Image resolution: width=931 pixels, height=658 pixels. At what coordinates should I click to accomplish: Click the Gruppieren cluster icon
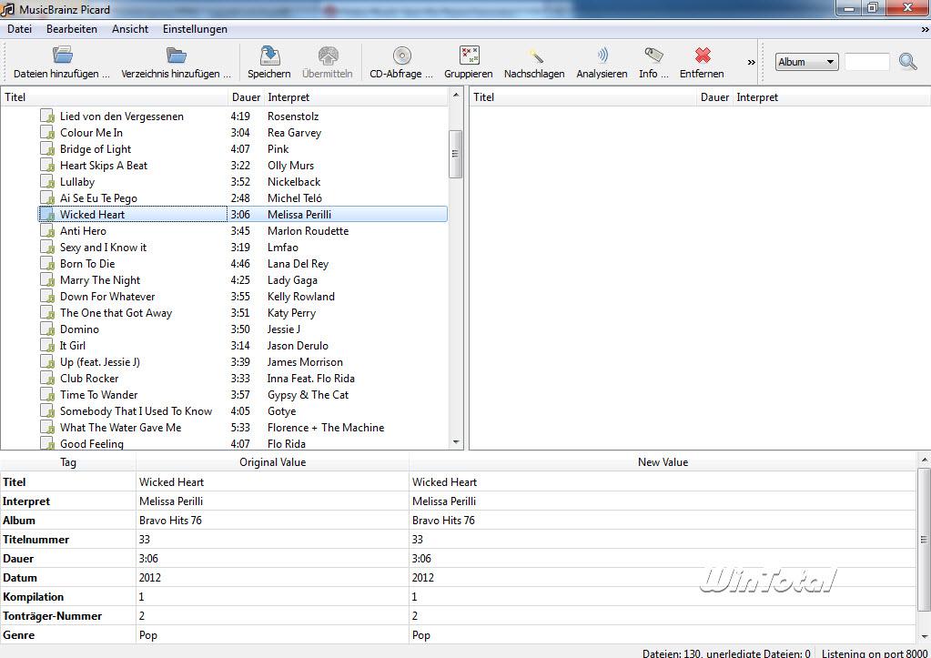[x=469, y=56]
